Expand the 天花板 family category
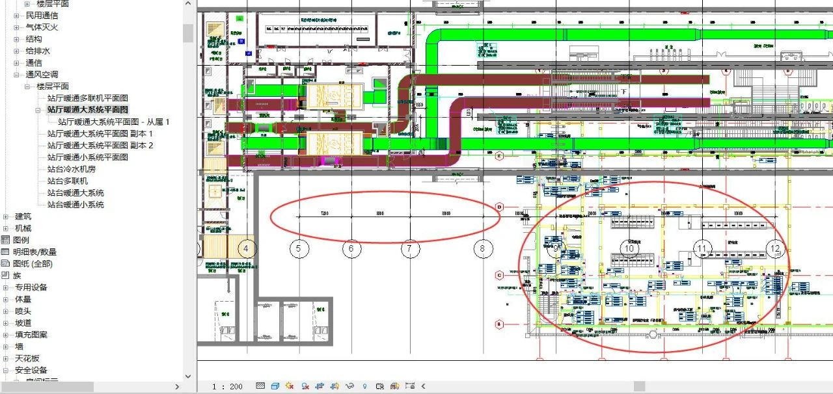 (x=6, y=358)
